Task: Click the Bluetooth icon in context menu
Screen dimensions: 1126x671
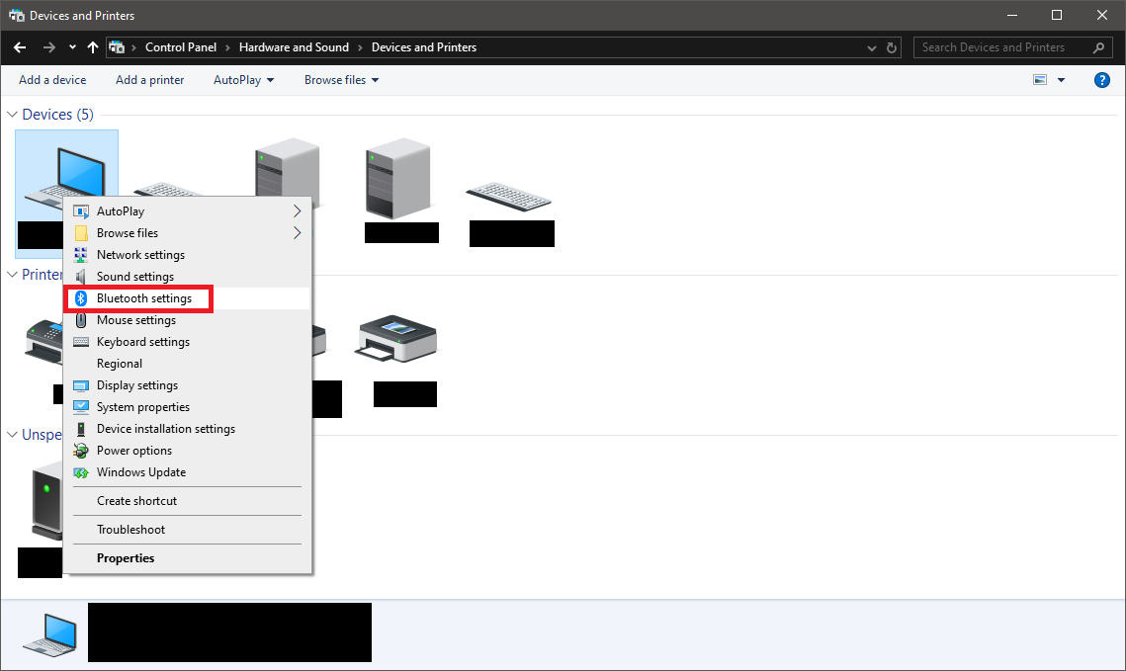Action: coord(81,297)
